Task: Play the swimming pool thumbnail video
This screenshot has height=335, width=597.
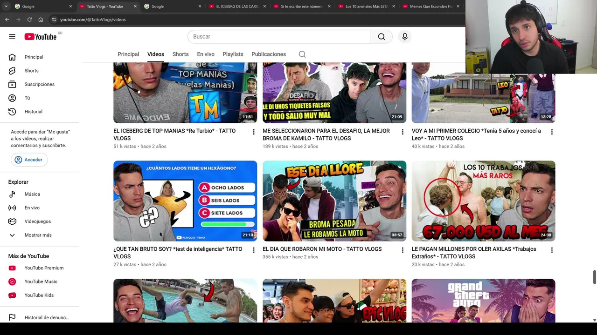Action: click(x=185, y=301)
